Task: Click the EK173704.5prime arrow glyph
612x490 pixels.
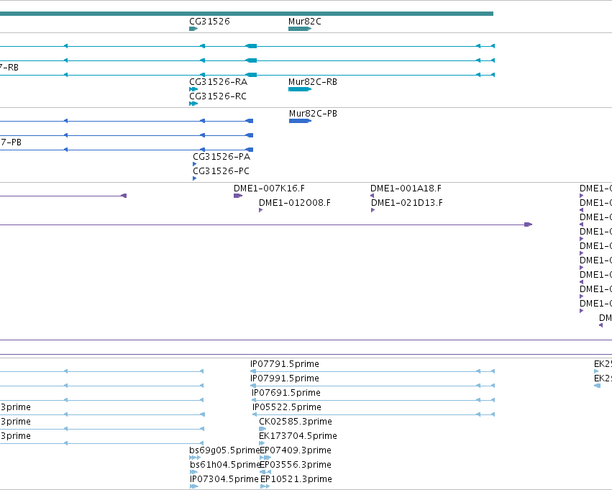Action: (x=262, y=443)
